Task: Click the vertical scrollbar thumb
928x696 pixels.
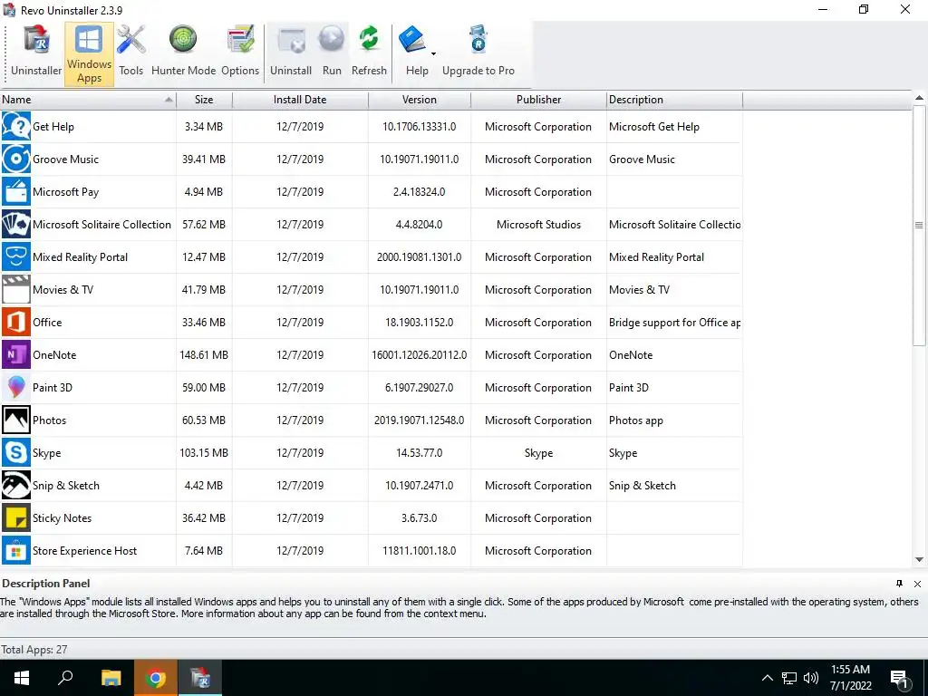Action: [919, 226]
